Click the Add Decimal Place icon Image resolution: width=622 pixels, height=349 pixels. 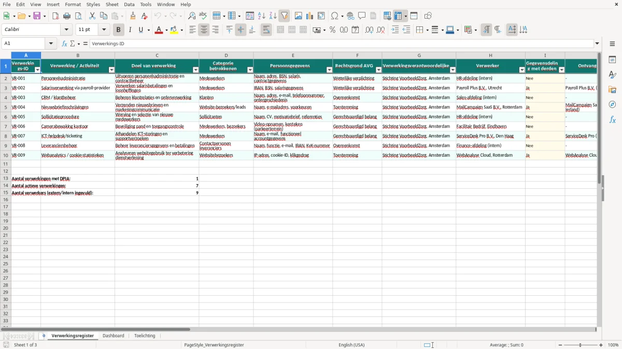[x=369, y=30]
